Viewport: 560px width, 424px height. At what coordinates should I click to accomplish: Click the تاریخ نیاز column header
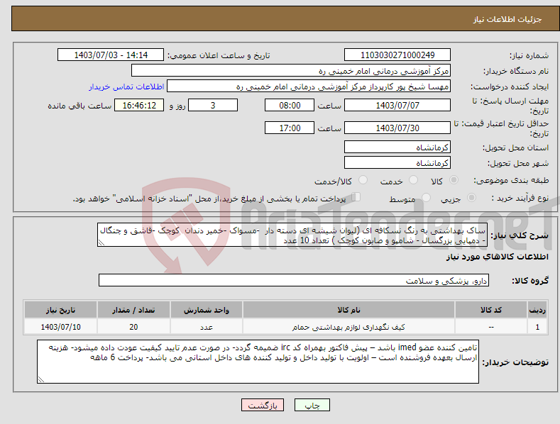click(60, 310)
